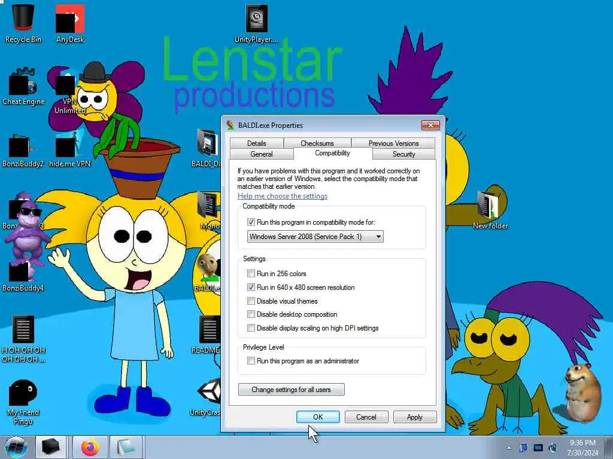Open the notepad-like taskbar program
Image resolution: width=613 pixels, height=459 pixels.
[126, 447]
